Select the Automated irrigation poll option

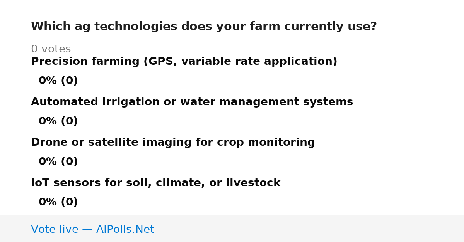tap(192, 102)
